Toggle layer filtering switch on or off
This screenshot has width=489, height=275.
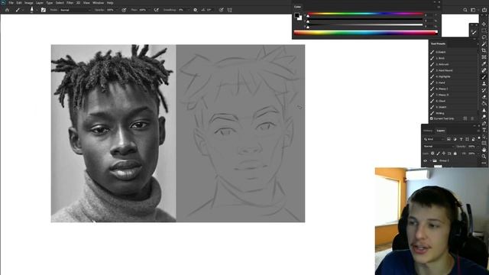point(479,138)
